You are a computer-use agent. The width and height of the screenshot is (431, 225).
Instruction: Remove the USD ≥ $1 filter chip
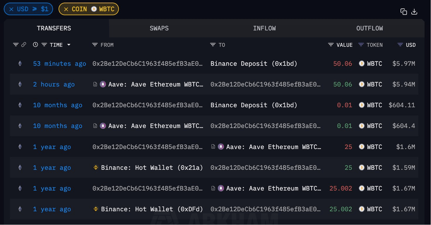point(11,9)
